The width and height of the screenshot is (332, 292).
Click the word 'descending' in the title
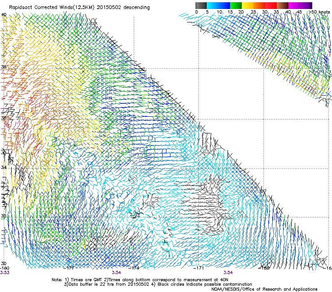click(x=136, y=8)
